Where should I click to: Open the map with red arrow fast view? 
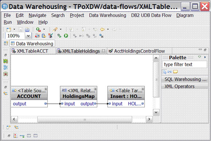pyautogui.click(x=6, y=74)
